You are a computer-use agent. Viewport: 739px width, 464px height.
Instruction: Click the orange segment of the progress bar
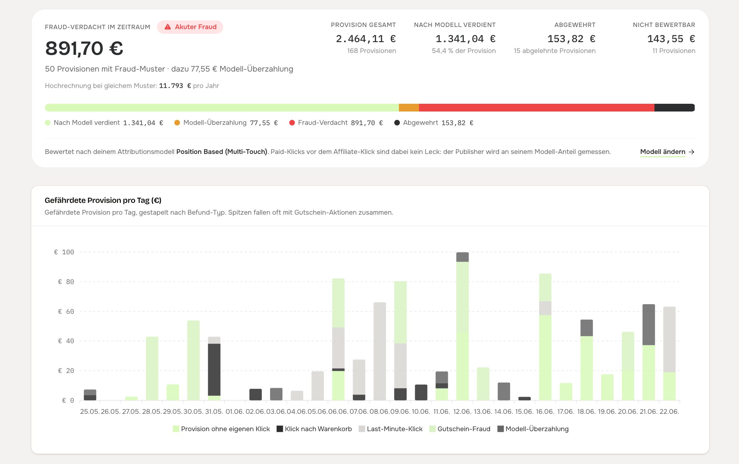pyautogui.click(x=409, y=107)
